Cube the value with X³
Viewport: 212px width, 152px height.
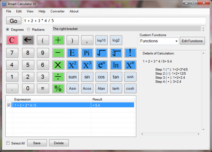(x=87, y=65)
